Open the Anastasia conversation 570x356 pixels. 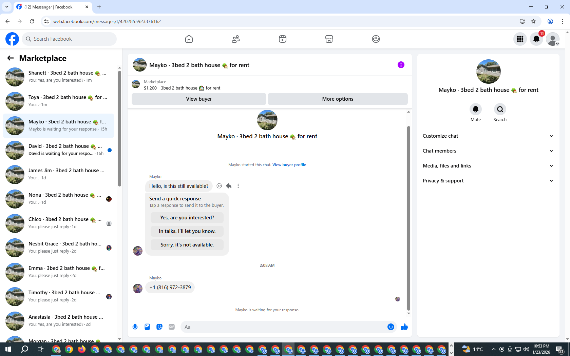coord(58,321)
